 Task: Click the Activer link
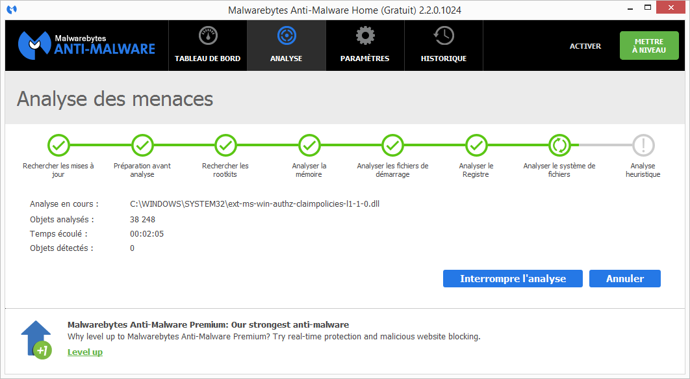coord(585,46)
